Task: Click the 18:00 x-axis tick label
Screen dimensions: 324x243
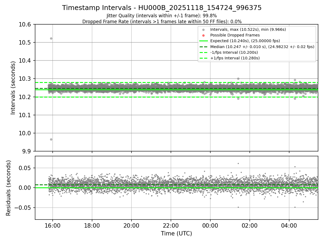Action: coord(92,225)
